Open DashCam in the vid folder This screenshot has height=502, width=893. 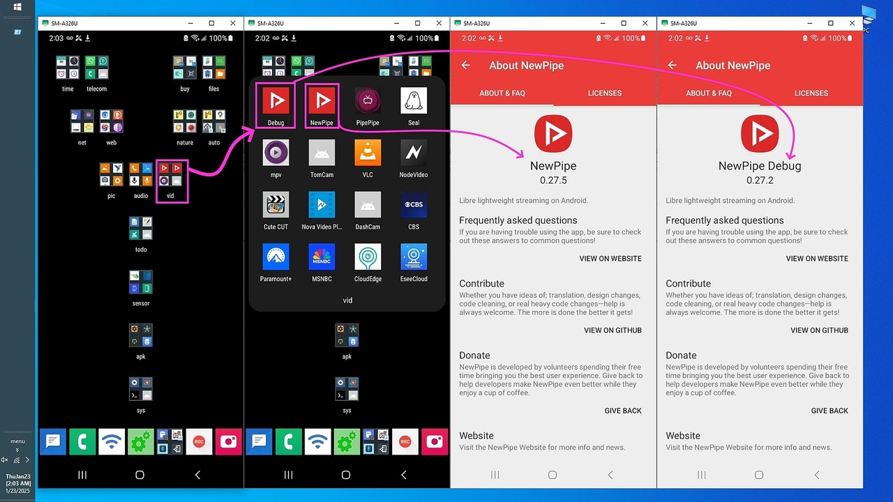(368, 205)
